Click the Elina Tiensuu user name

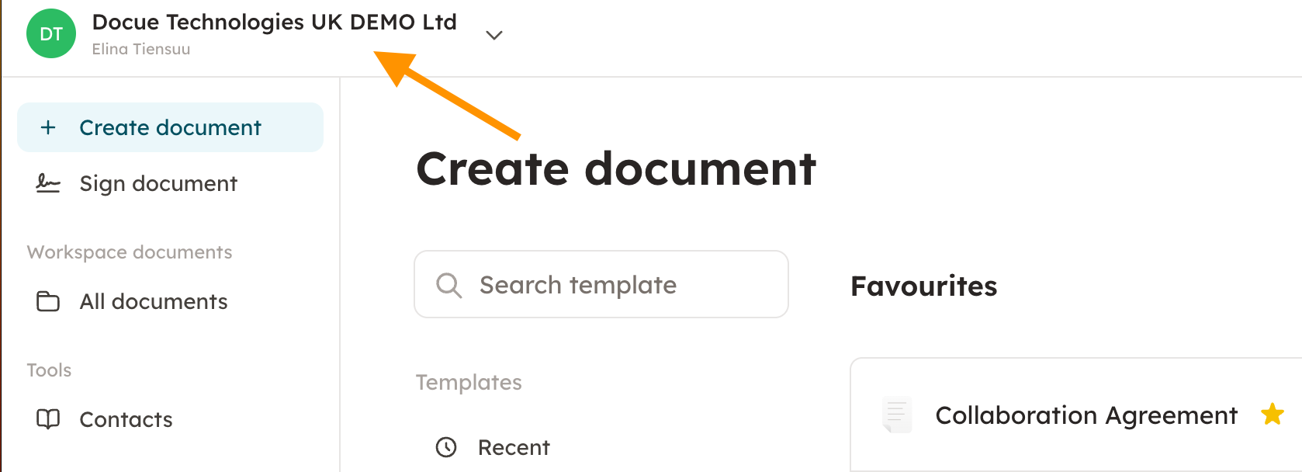(141, 49)
